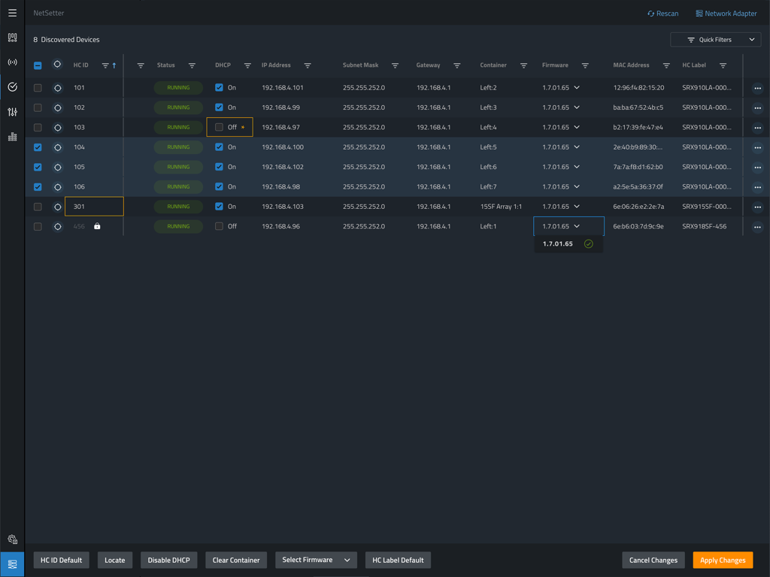770x577 pixels.
Task: Select the device grid icon in sidebar
Action: point(11,37)
